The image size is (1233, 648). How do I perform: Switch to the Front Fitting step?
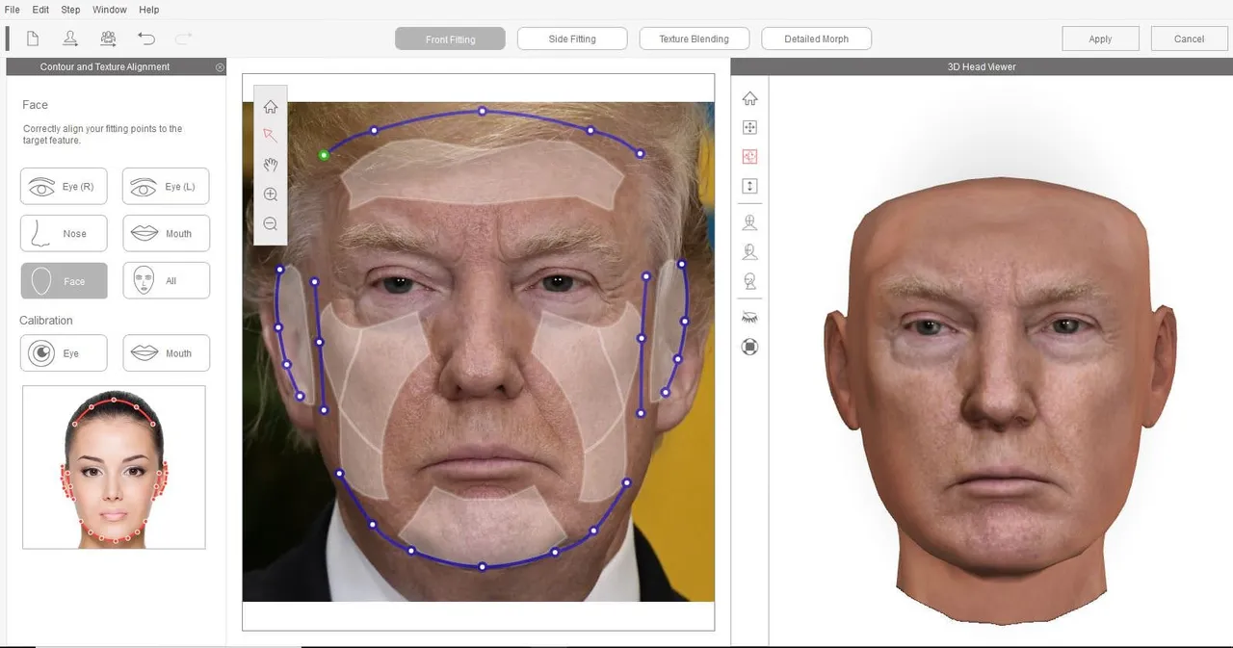pos(450,39)
